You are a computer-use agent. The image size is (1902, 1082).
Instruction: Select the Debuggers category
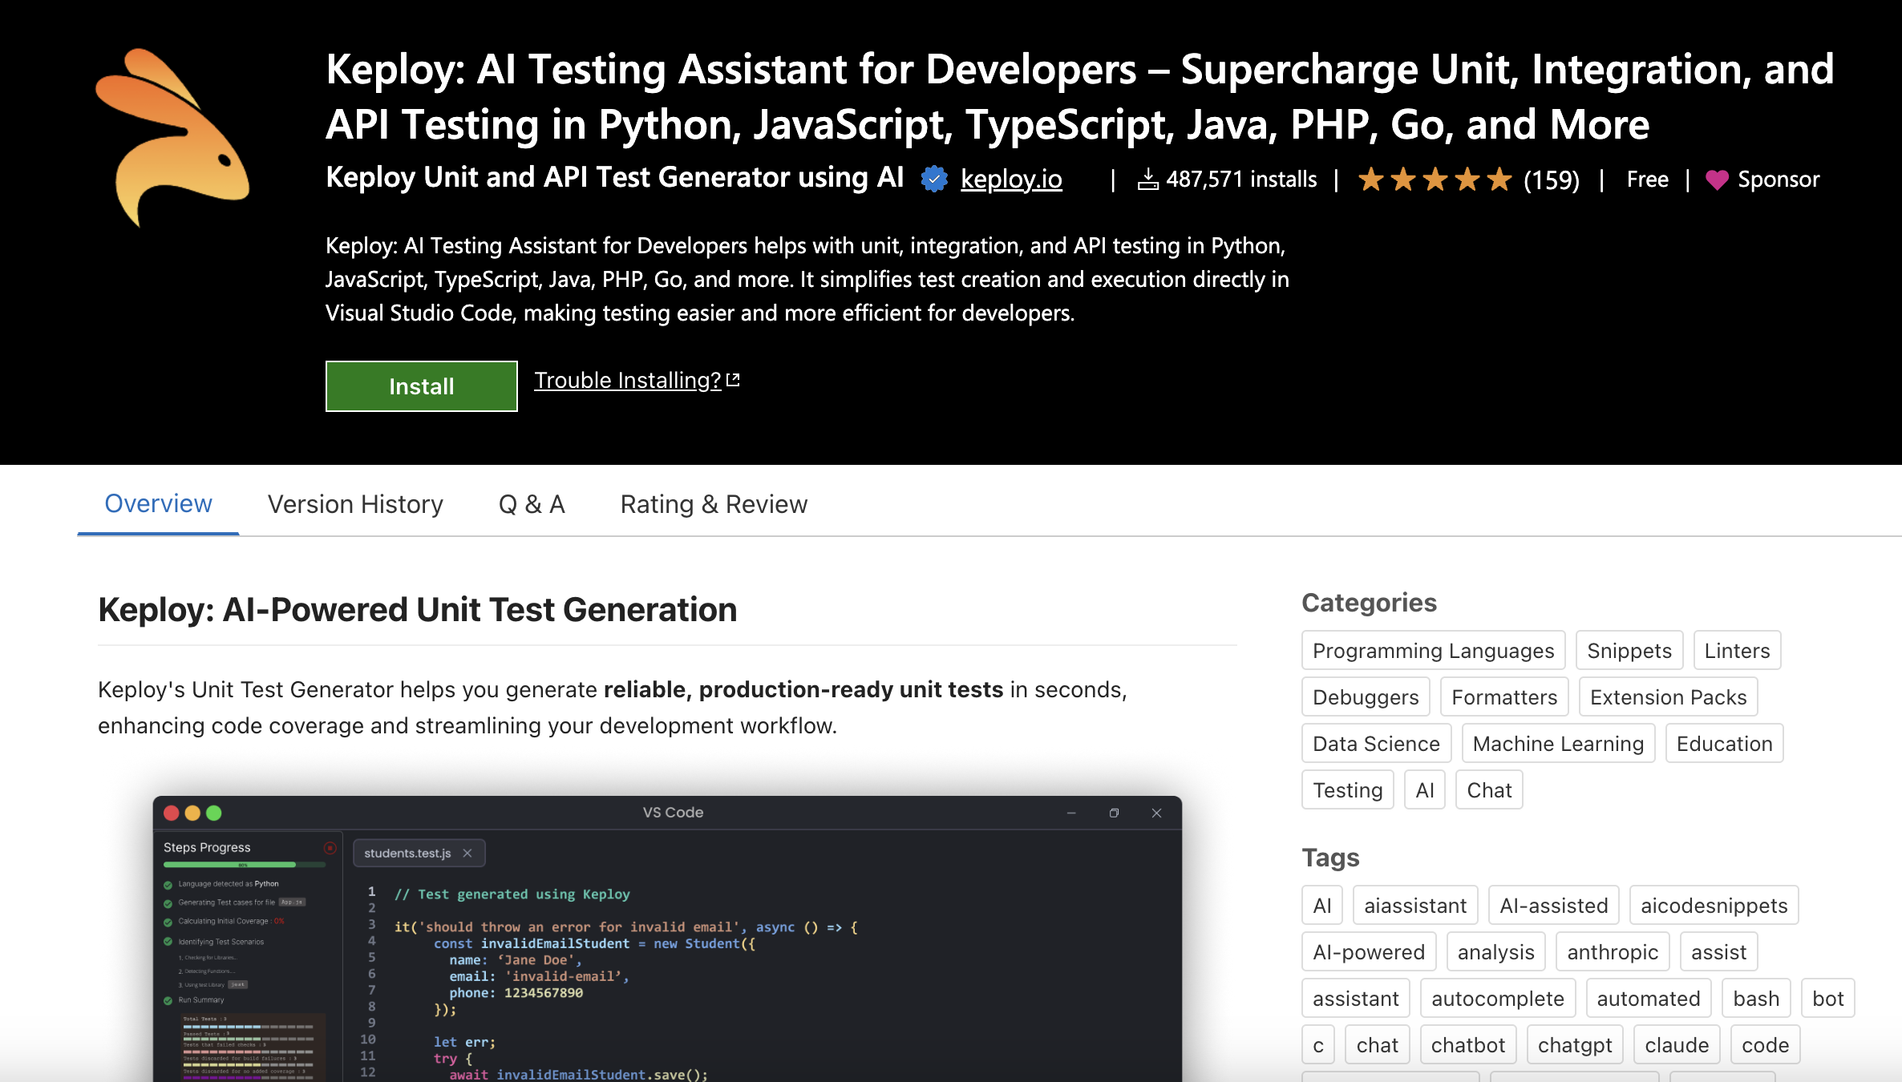click(1366, 697)
